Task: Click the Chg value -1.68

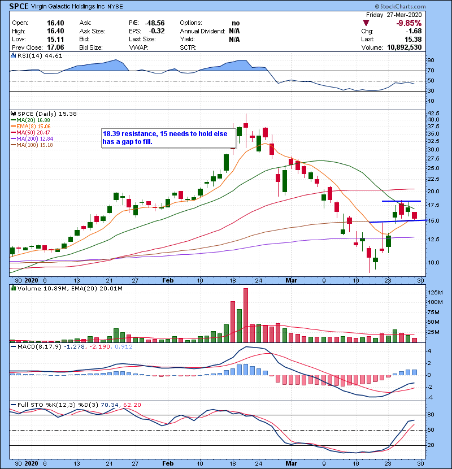Action: 414,31
